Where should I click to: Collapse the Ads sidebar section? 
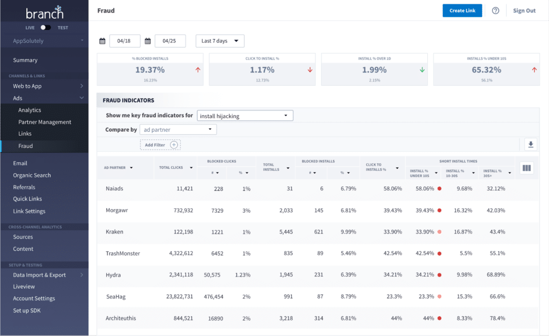coord(44,98)
